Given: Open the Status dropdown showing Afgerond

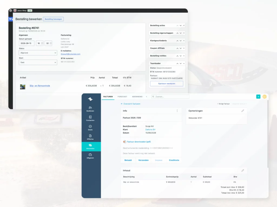Looking at the screenshot, I should 38,53.
